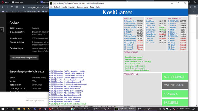
Task: Open the Opera Menu button
Action: point(5,2)
